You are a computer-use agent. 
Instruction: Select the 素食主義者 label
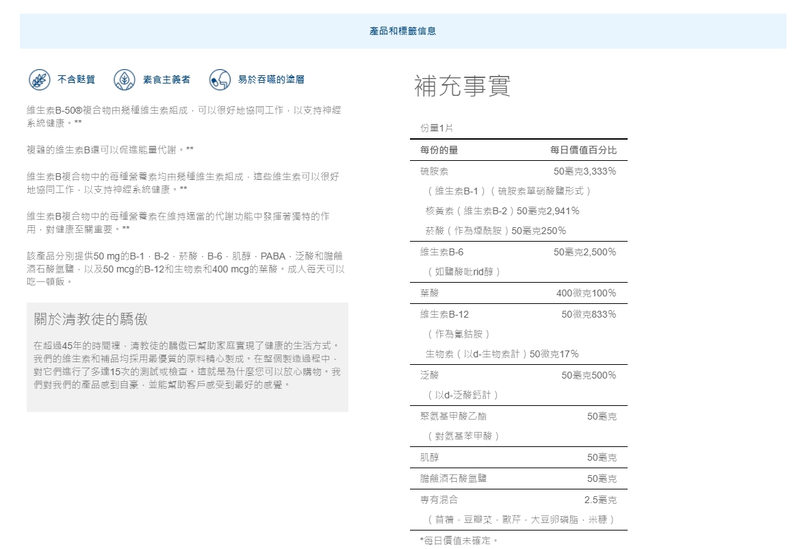[166, 79]
